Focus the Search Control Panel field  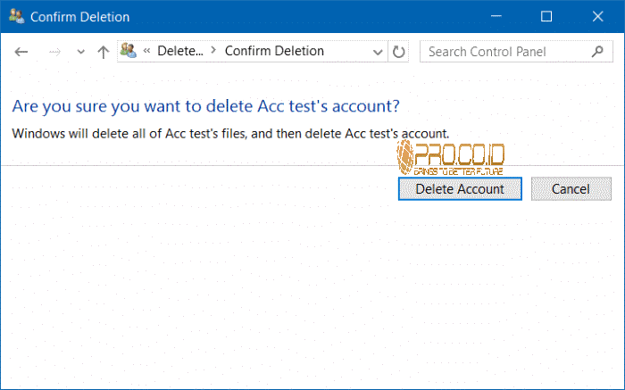pyautogui.click(x=516, y=52)
